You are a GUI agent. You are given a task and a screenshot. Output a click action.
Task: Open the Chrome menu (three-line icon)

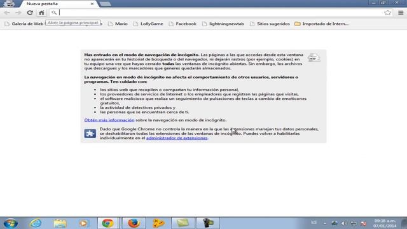pyautogui.click(x=401, y=13)
